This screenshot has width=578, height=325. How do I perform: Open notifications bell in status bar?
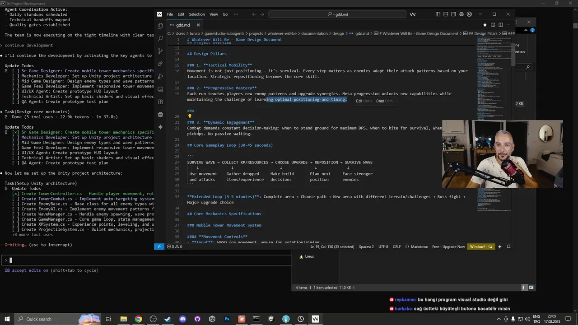508,246
